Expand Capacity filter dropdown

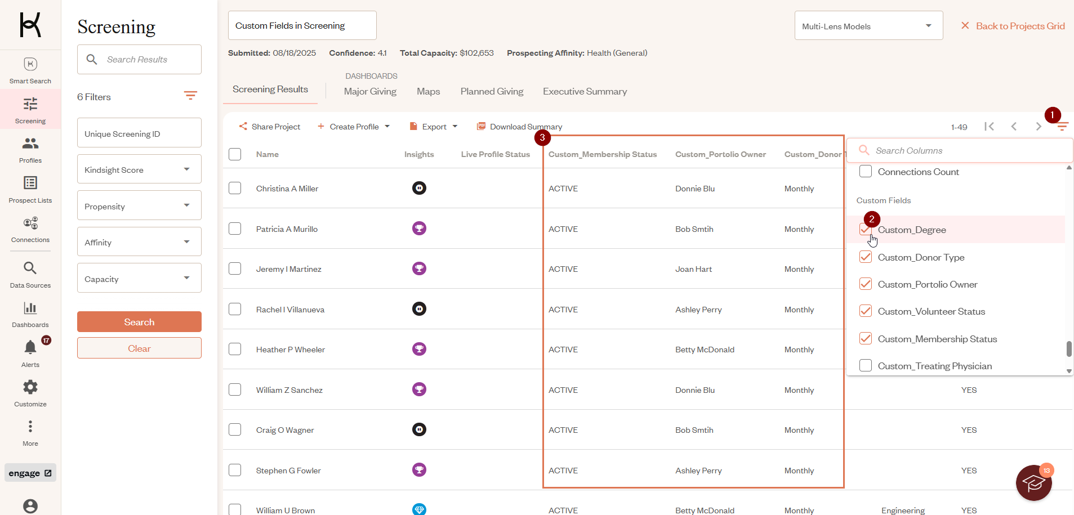click(139, 278)
